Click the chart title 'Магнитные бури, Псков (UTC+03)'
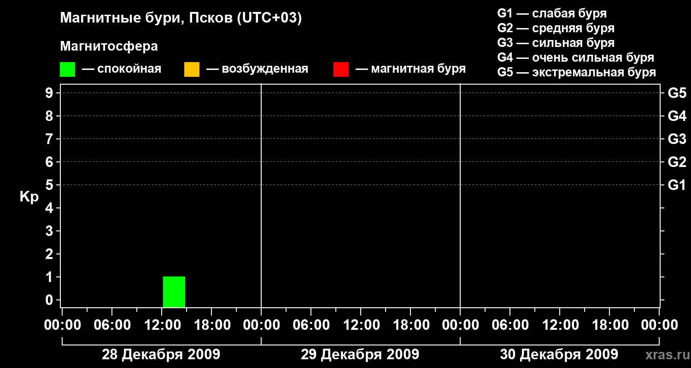The width and height of the screenshot is (691, 368). click(181, 19)
